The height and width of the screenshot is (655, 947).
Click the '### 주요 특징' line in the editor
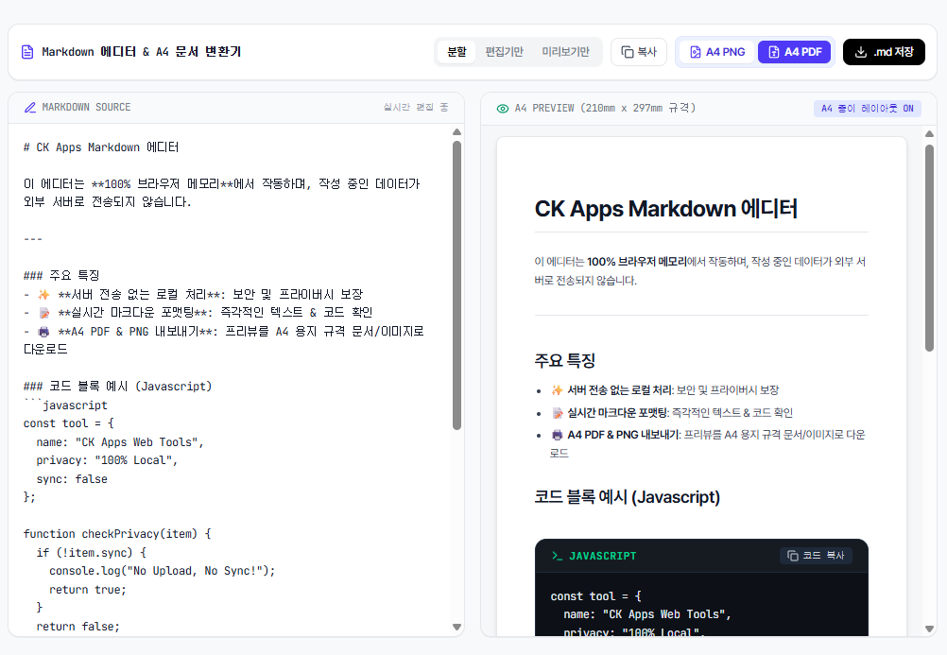coord(61,276)
